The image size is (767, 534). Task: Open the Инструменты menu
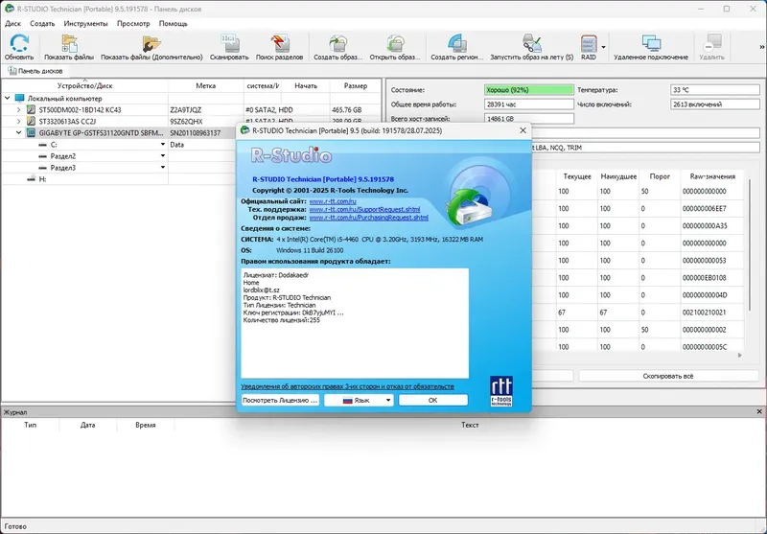85,23
